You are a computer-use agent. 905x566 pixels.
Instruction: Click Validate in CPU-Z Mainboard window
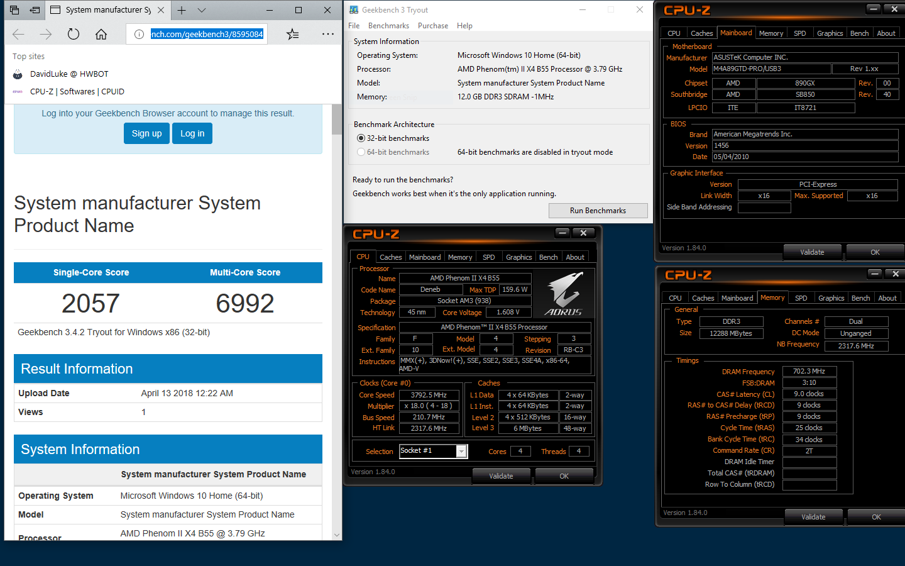point(812,252)
